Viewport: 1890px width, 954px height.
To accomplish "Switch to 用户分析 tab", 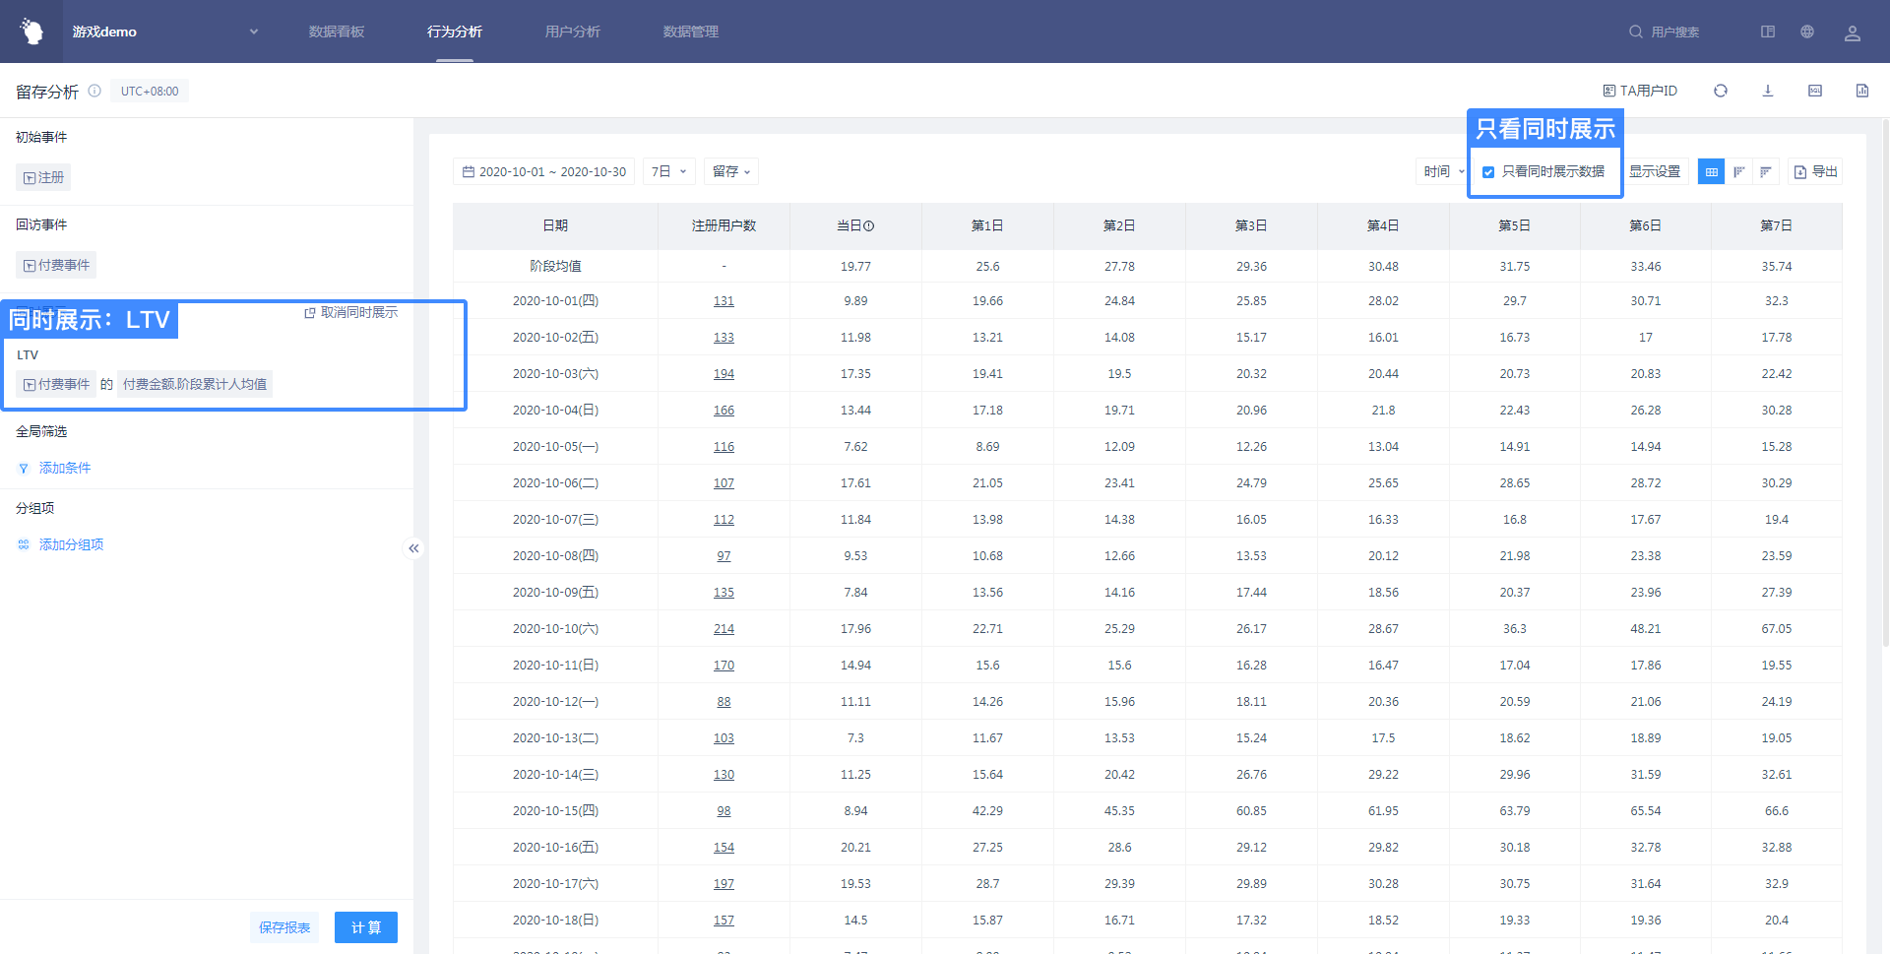I will pos(572,32).
